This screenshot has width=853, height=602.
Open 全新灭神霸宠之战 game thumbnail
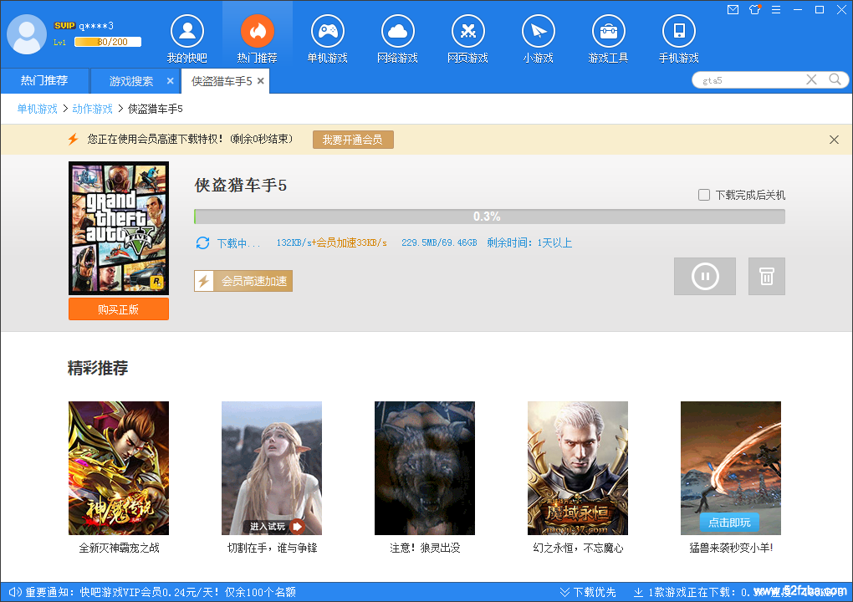point(119,468)
